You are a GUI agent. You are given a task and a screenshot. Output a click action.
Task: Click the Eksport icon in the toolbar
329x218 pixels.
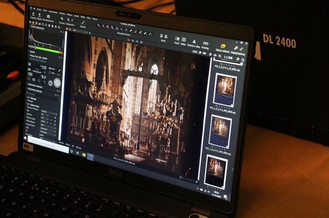pyautogui.click(x=40, y=15)
